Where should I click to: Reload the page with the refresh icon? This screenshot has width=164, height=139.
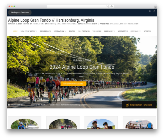click(107, 6)
